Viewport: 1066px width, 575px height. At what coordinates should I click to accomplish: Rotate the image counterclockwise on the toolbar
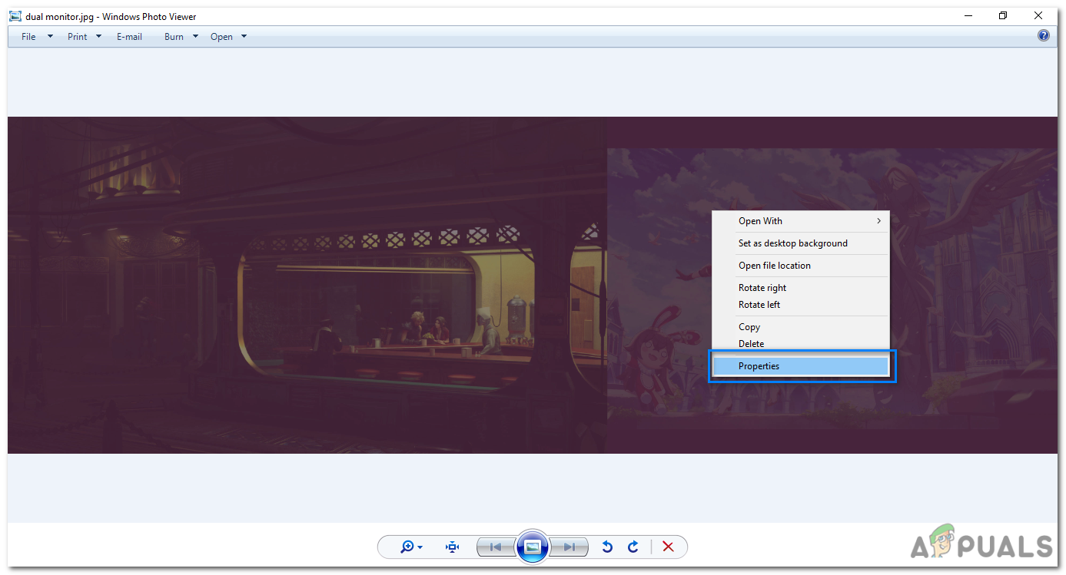606,547
